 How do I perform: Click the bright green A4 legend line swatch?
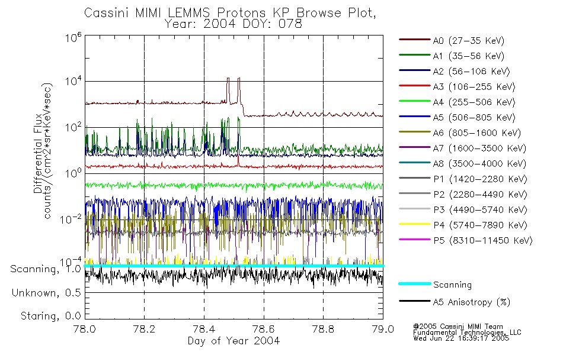[414, 101]
